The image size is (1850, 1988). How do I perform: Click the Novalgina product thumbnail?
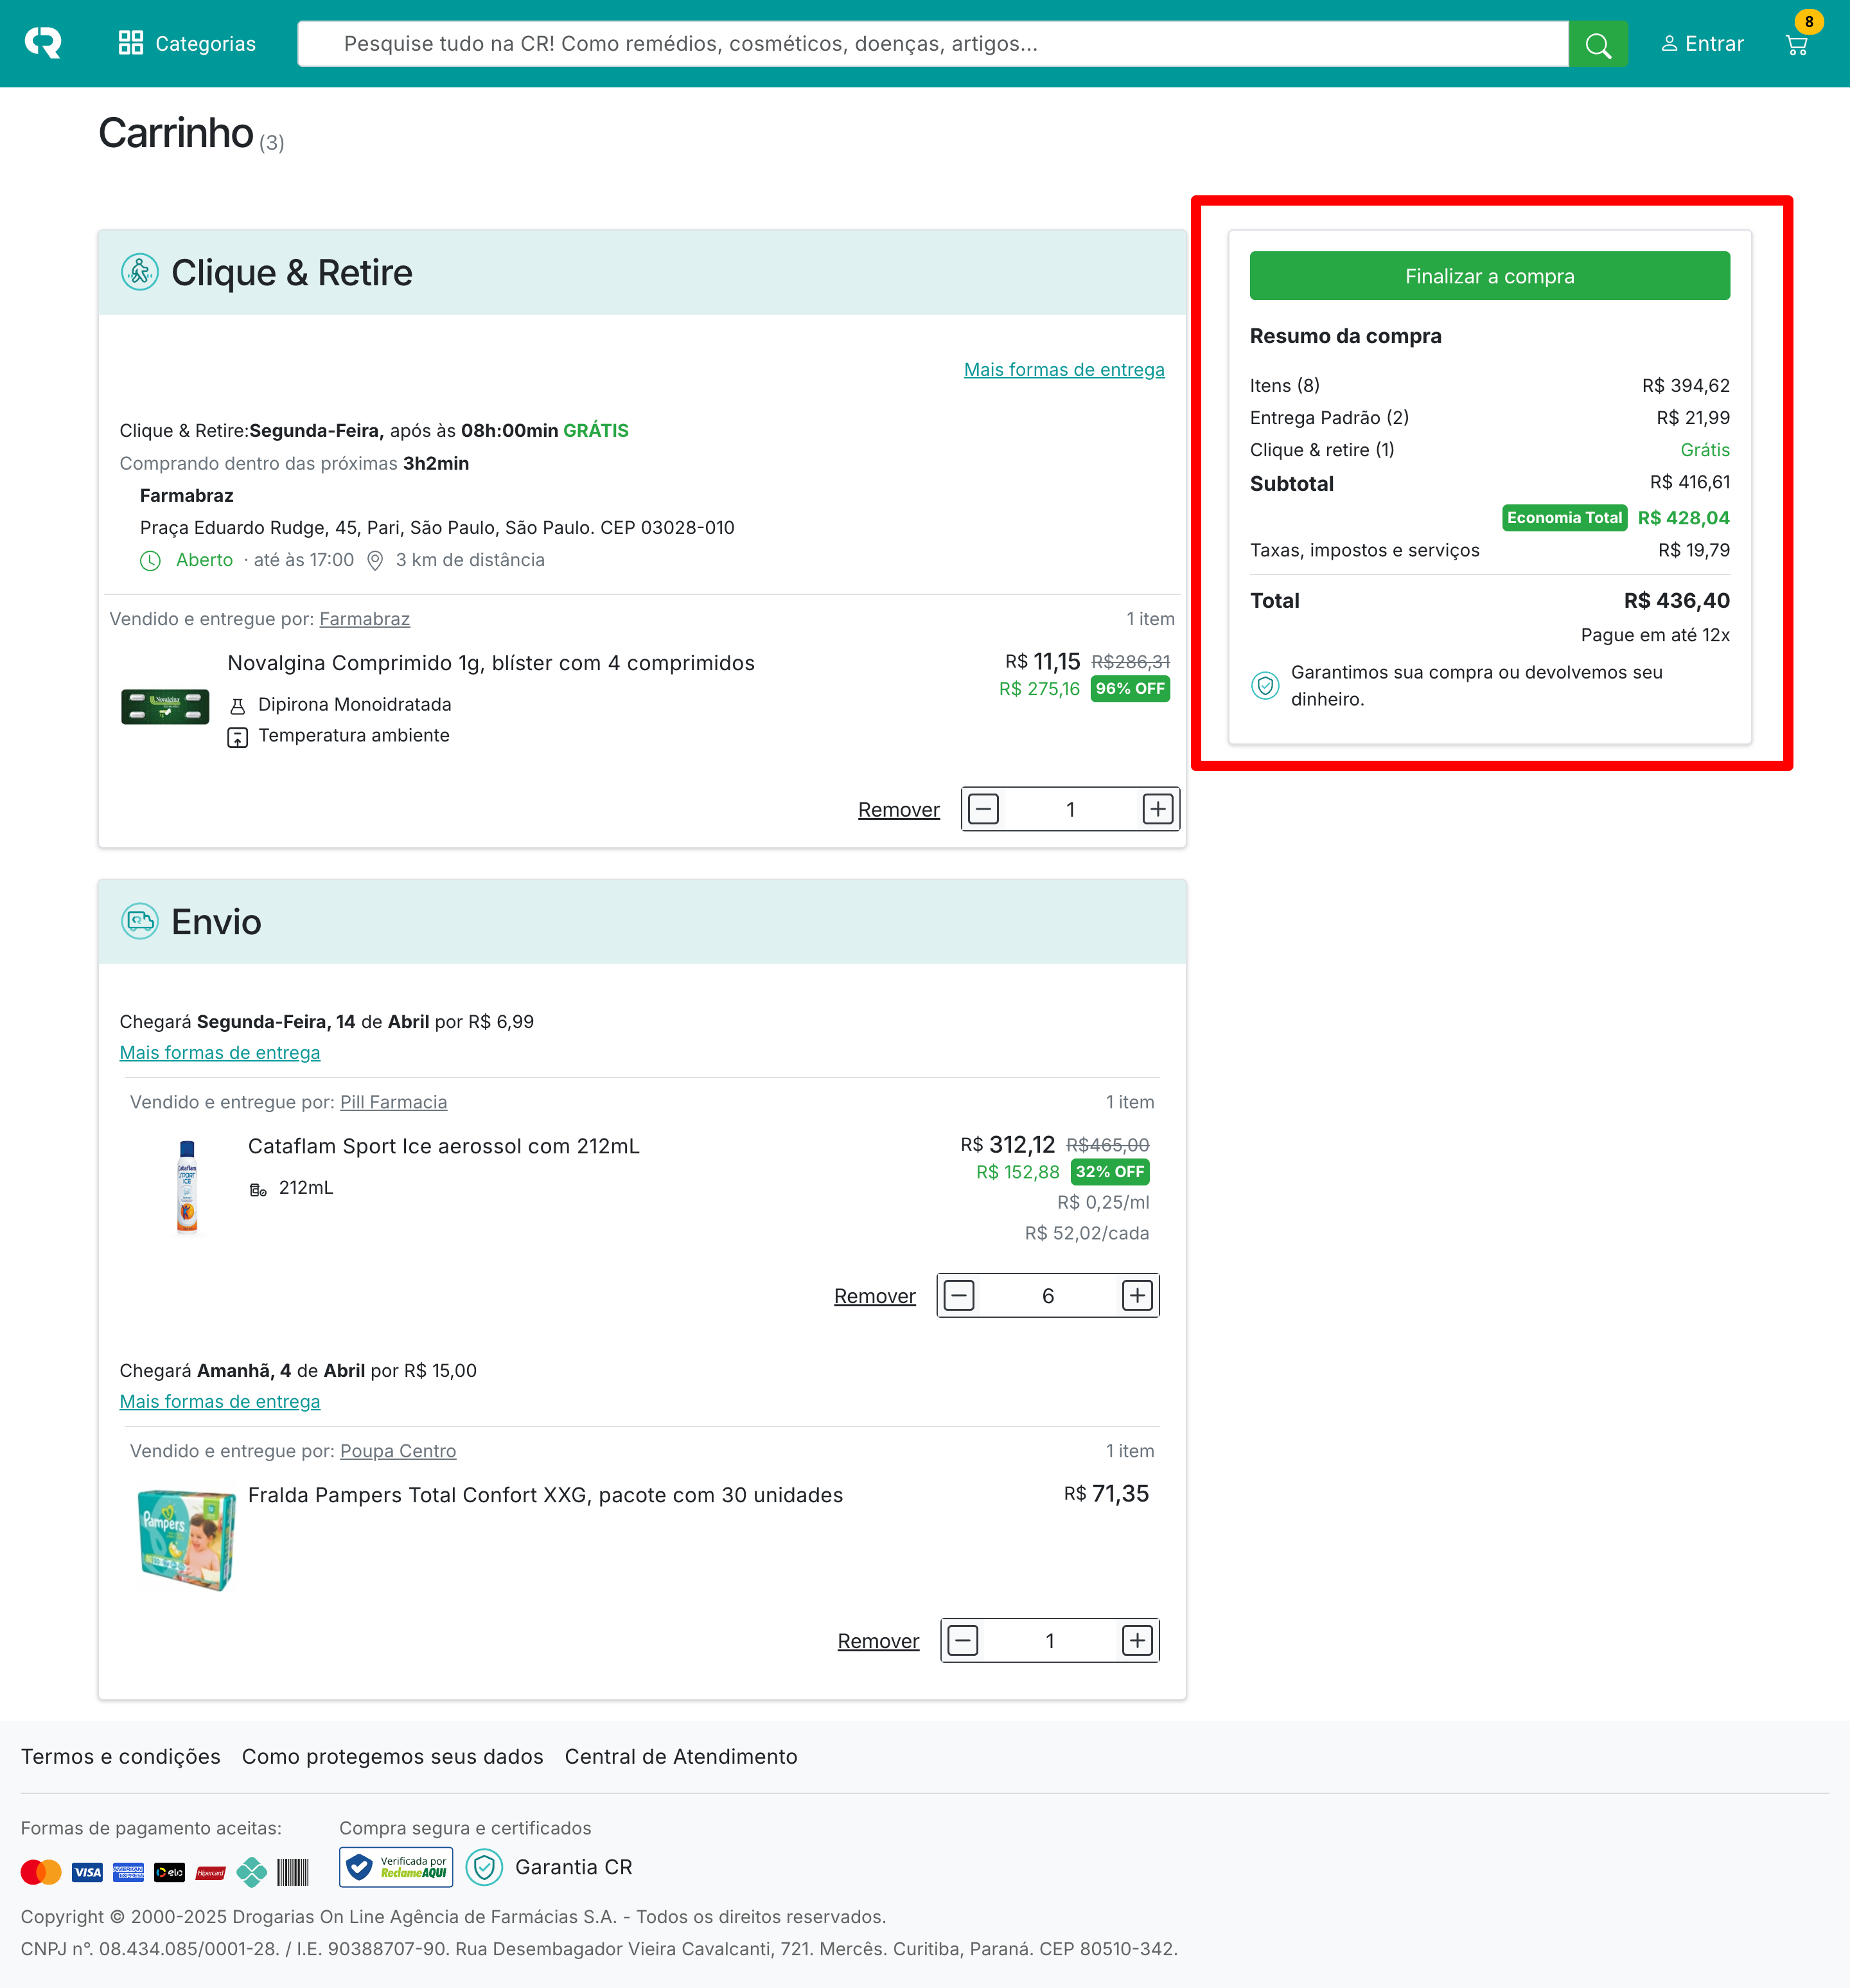pyautogui.click(x=165, y=706)
